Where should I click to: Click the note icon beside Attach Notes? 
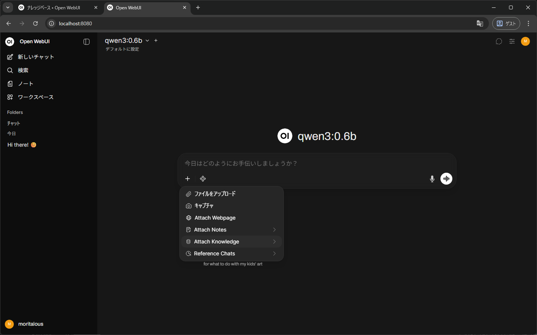point(189,230)
